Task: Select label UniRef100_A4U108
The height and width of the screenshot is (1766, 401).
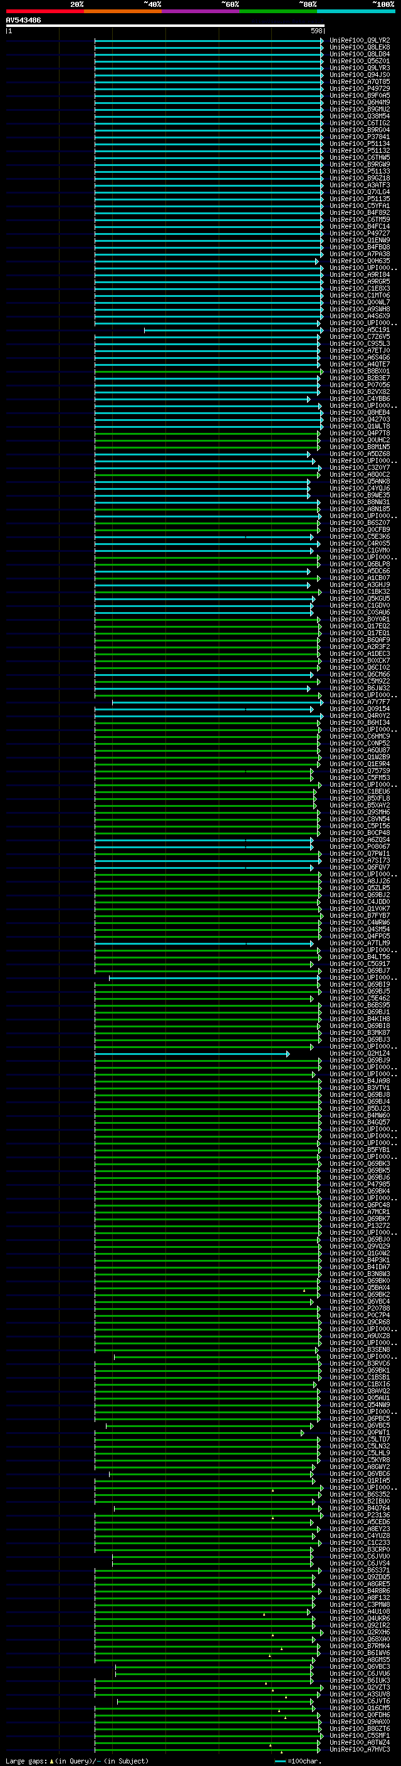Action: coord(360,1612)
